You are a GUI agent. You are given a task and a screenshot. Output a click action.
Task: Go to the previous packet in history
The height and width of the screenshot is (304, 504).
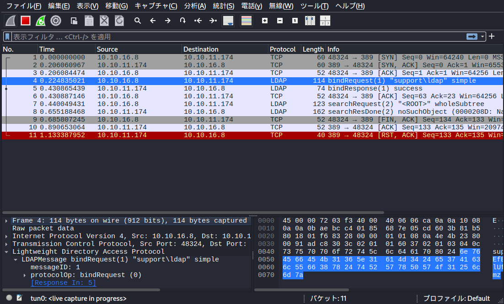click(x=153, y=21)
